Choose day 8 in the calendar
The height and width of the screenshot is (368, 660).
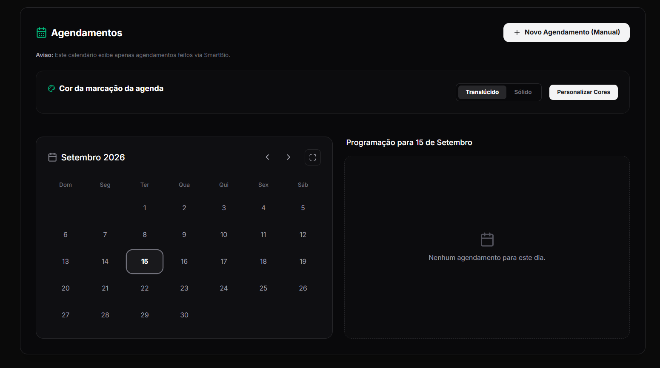(145, 235)
